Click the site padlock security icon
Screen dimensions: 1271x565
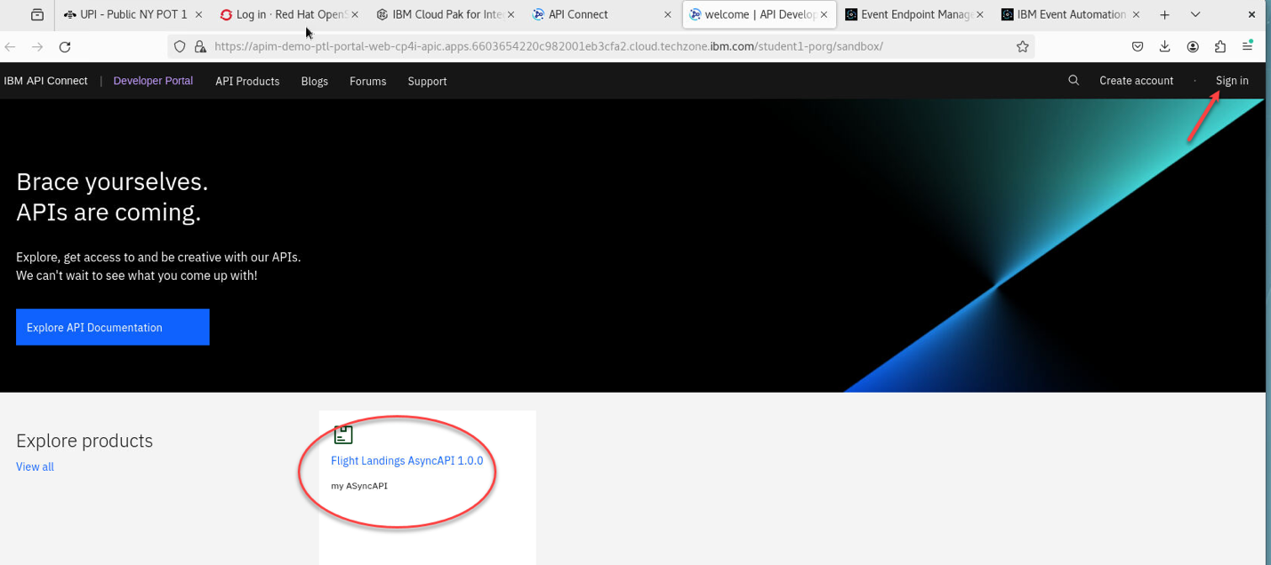point(200,47)
